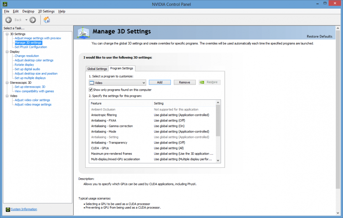Open View compatibility with games
The image size is (343, 218).
tap(34, 91)
